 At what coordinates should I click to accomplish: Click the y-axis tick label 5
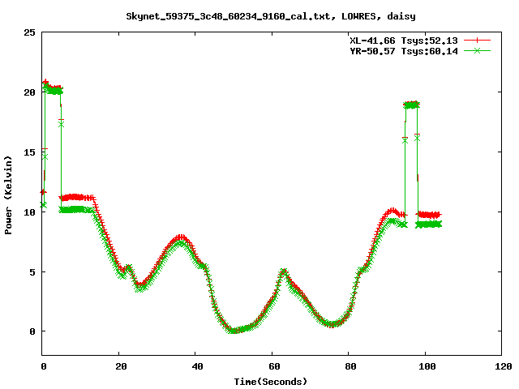[x=32, y=272]
